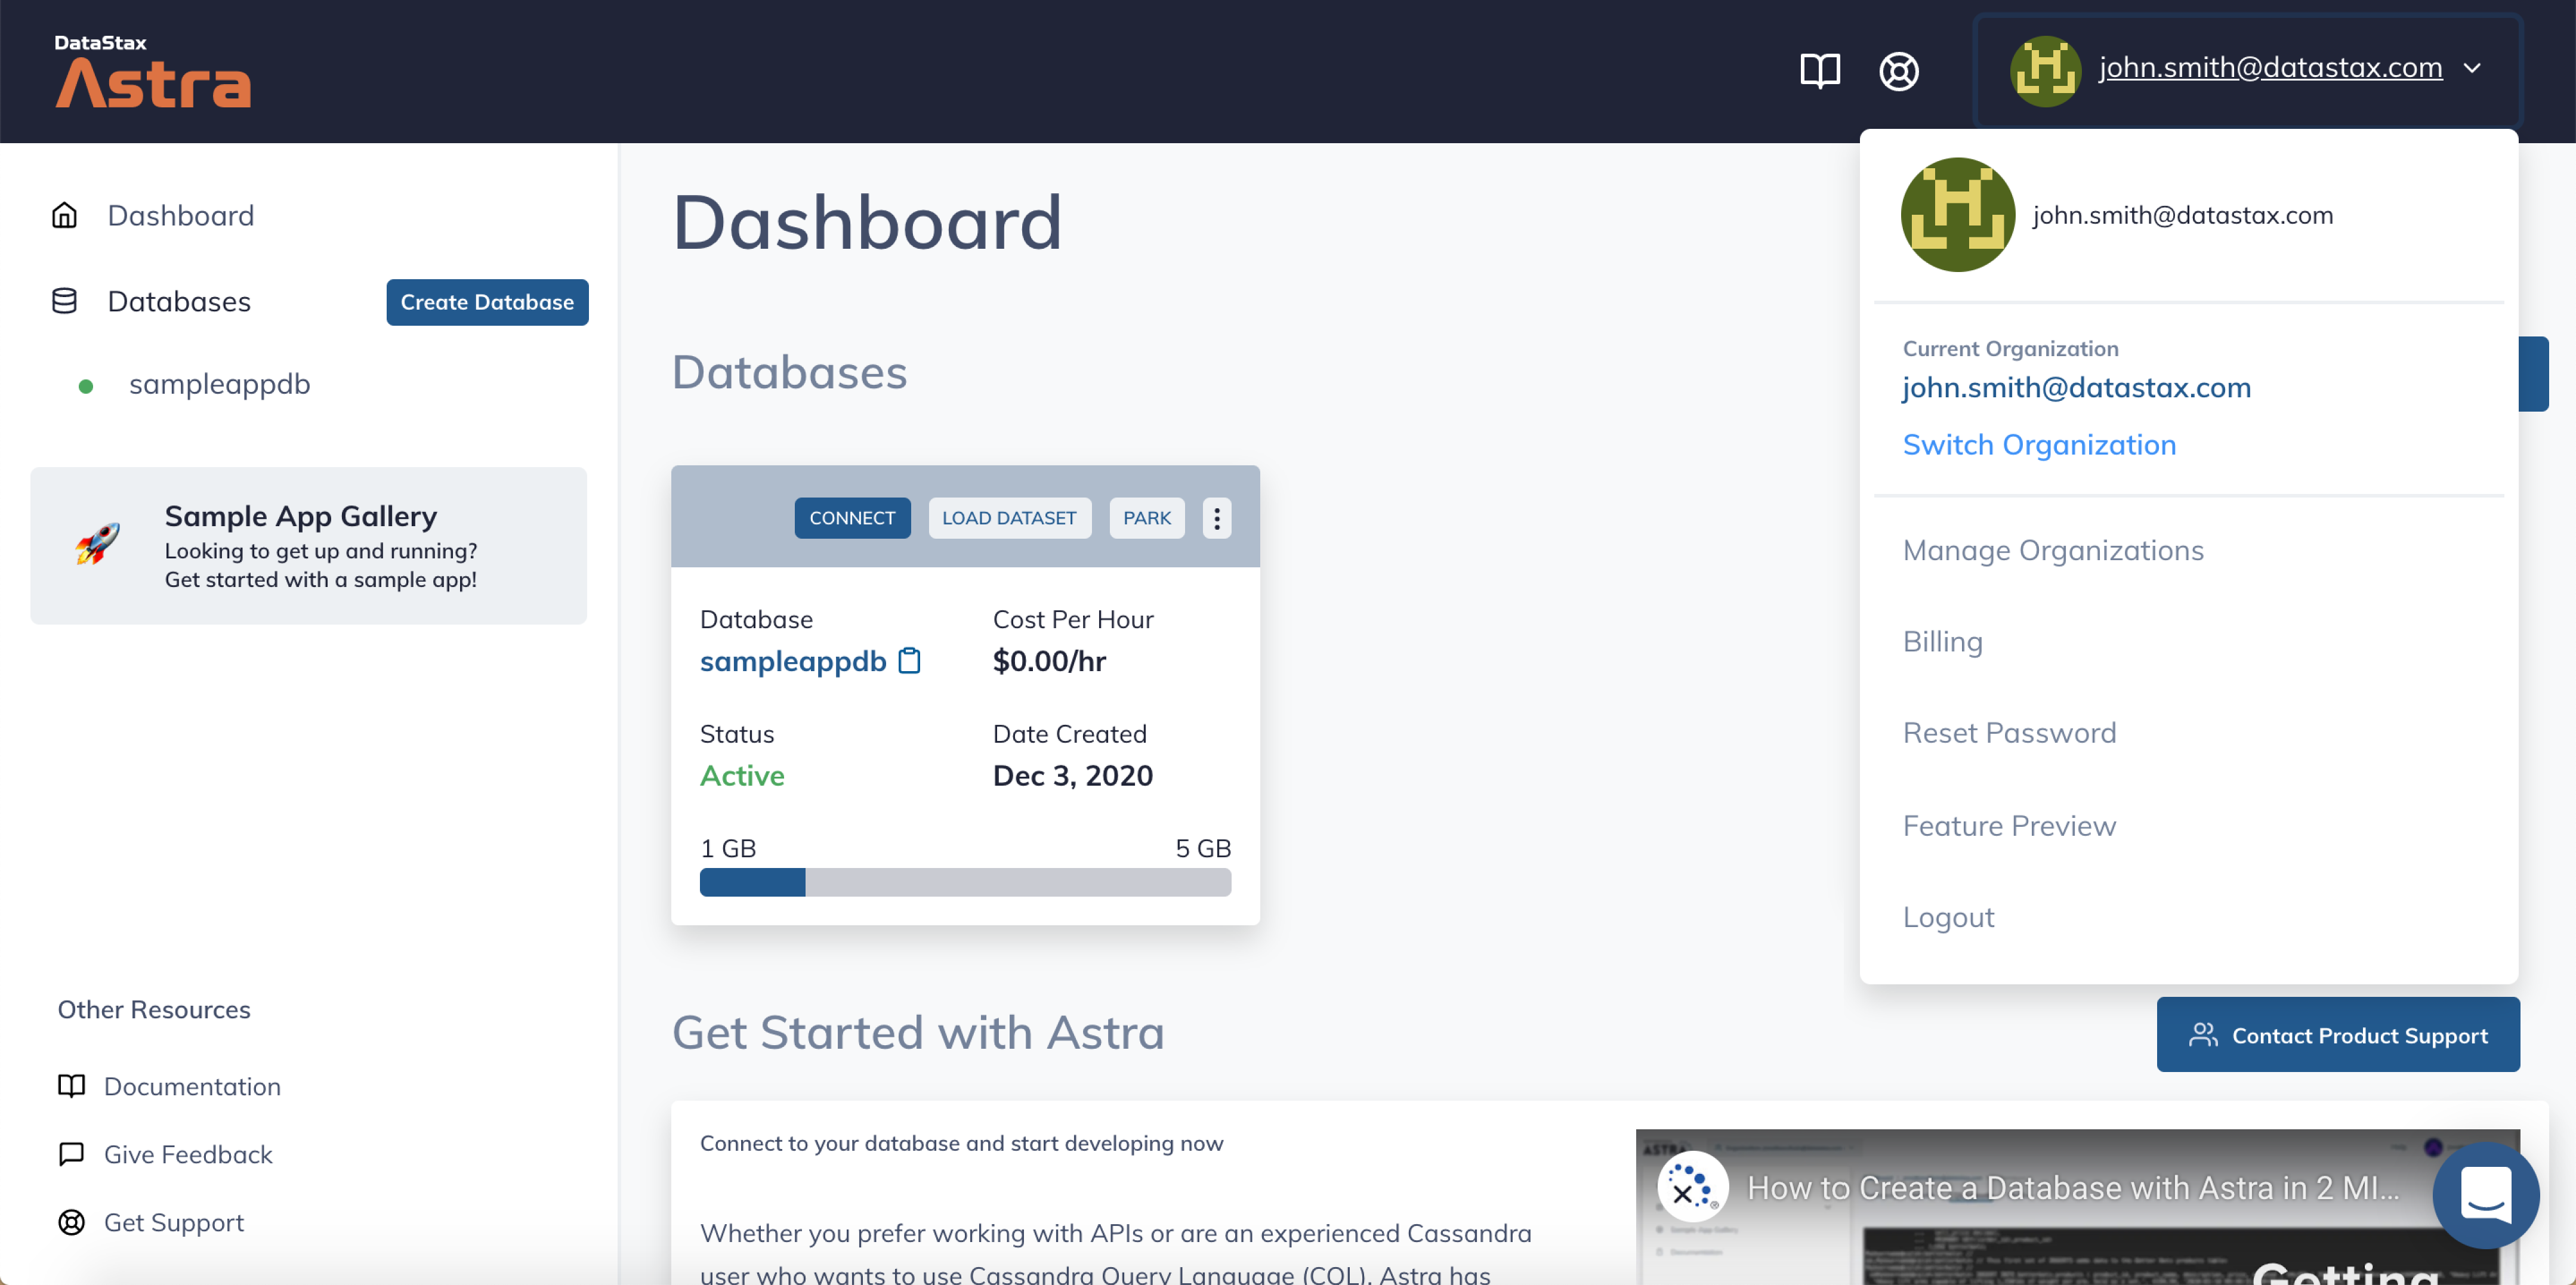Screen dimensions: 2576x1285
Task: Select Billing from the account menu
Action: click(1942, 641)
